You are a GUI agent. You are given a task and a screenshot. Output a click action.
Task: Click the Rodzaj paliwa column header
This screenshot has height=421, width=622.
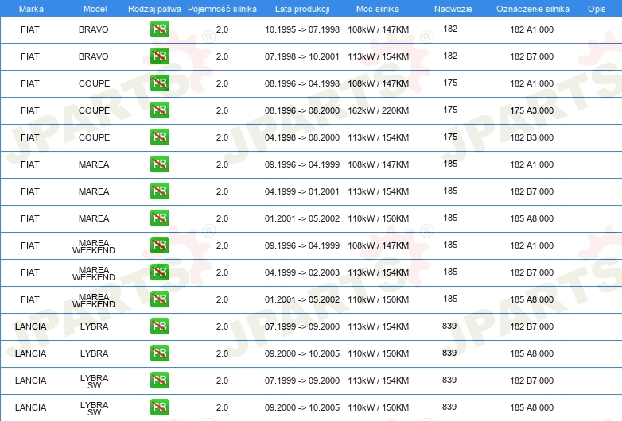(154, 9)
